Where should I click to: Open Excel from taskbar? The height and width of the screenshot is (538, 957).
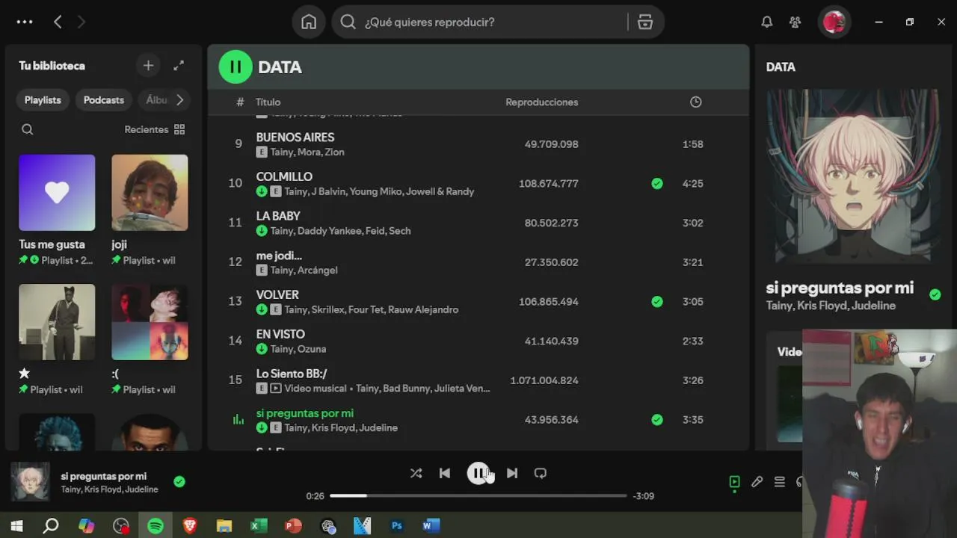coord(259,526)
